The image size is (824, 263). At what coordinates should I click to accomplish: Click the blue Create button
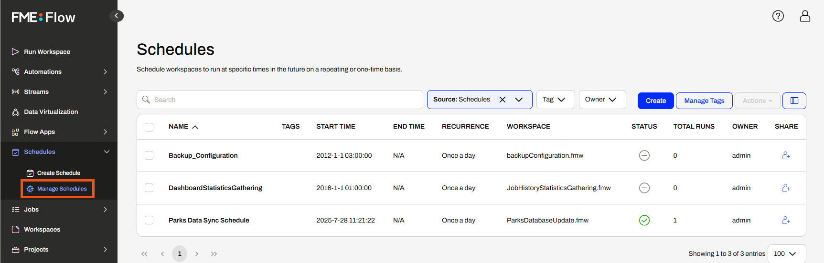coord(655,101)
